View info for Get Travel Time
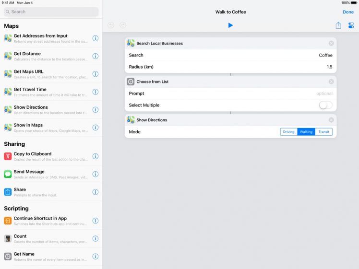Viewport: 359px width, 269px height. (x=95, y=92)
